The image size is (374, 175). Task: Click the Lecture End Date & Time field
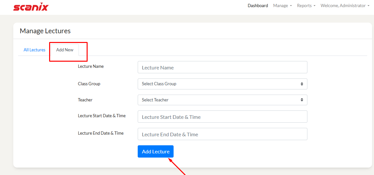coord(222,134)
